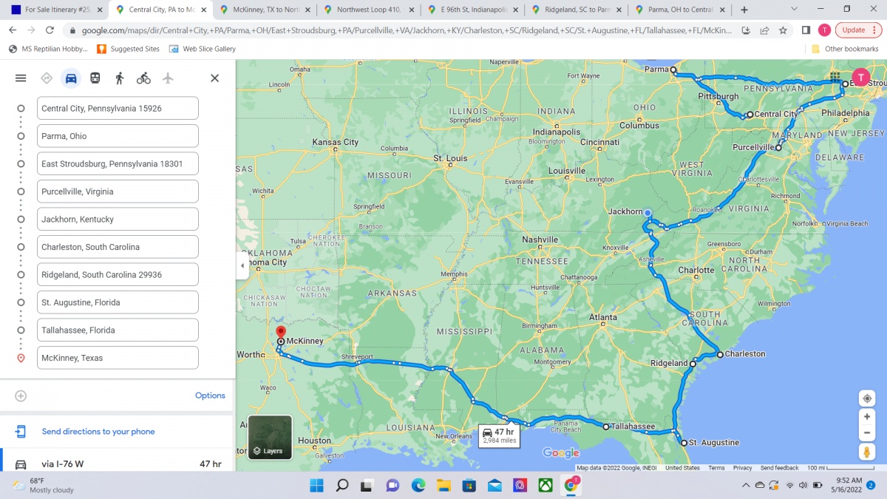The width and height of the screenshot is (887, 499).
Task: Toggle the browser side panel icon
Action: 806,30
